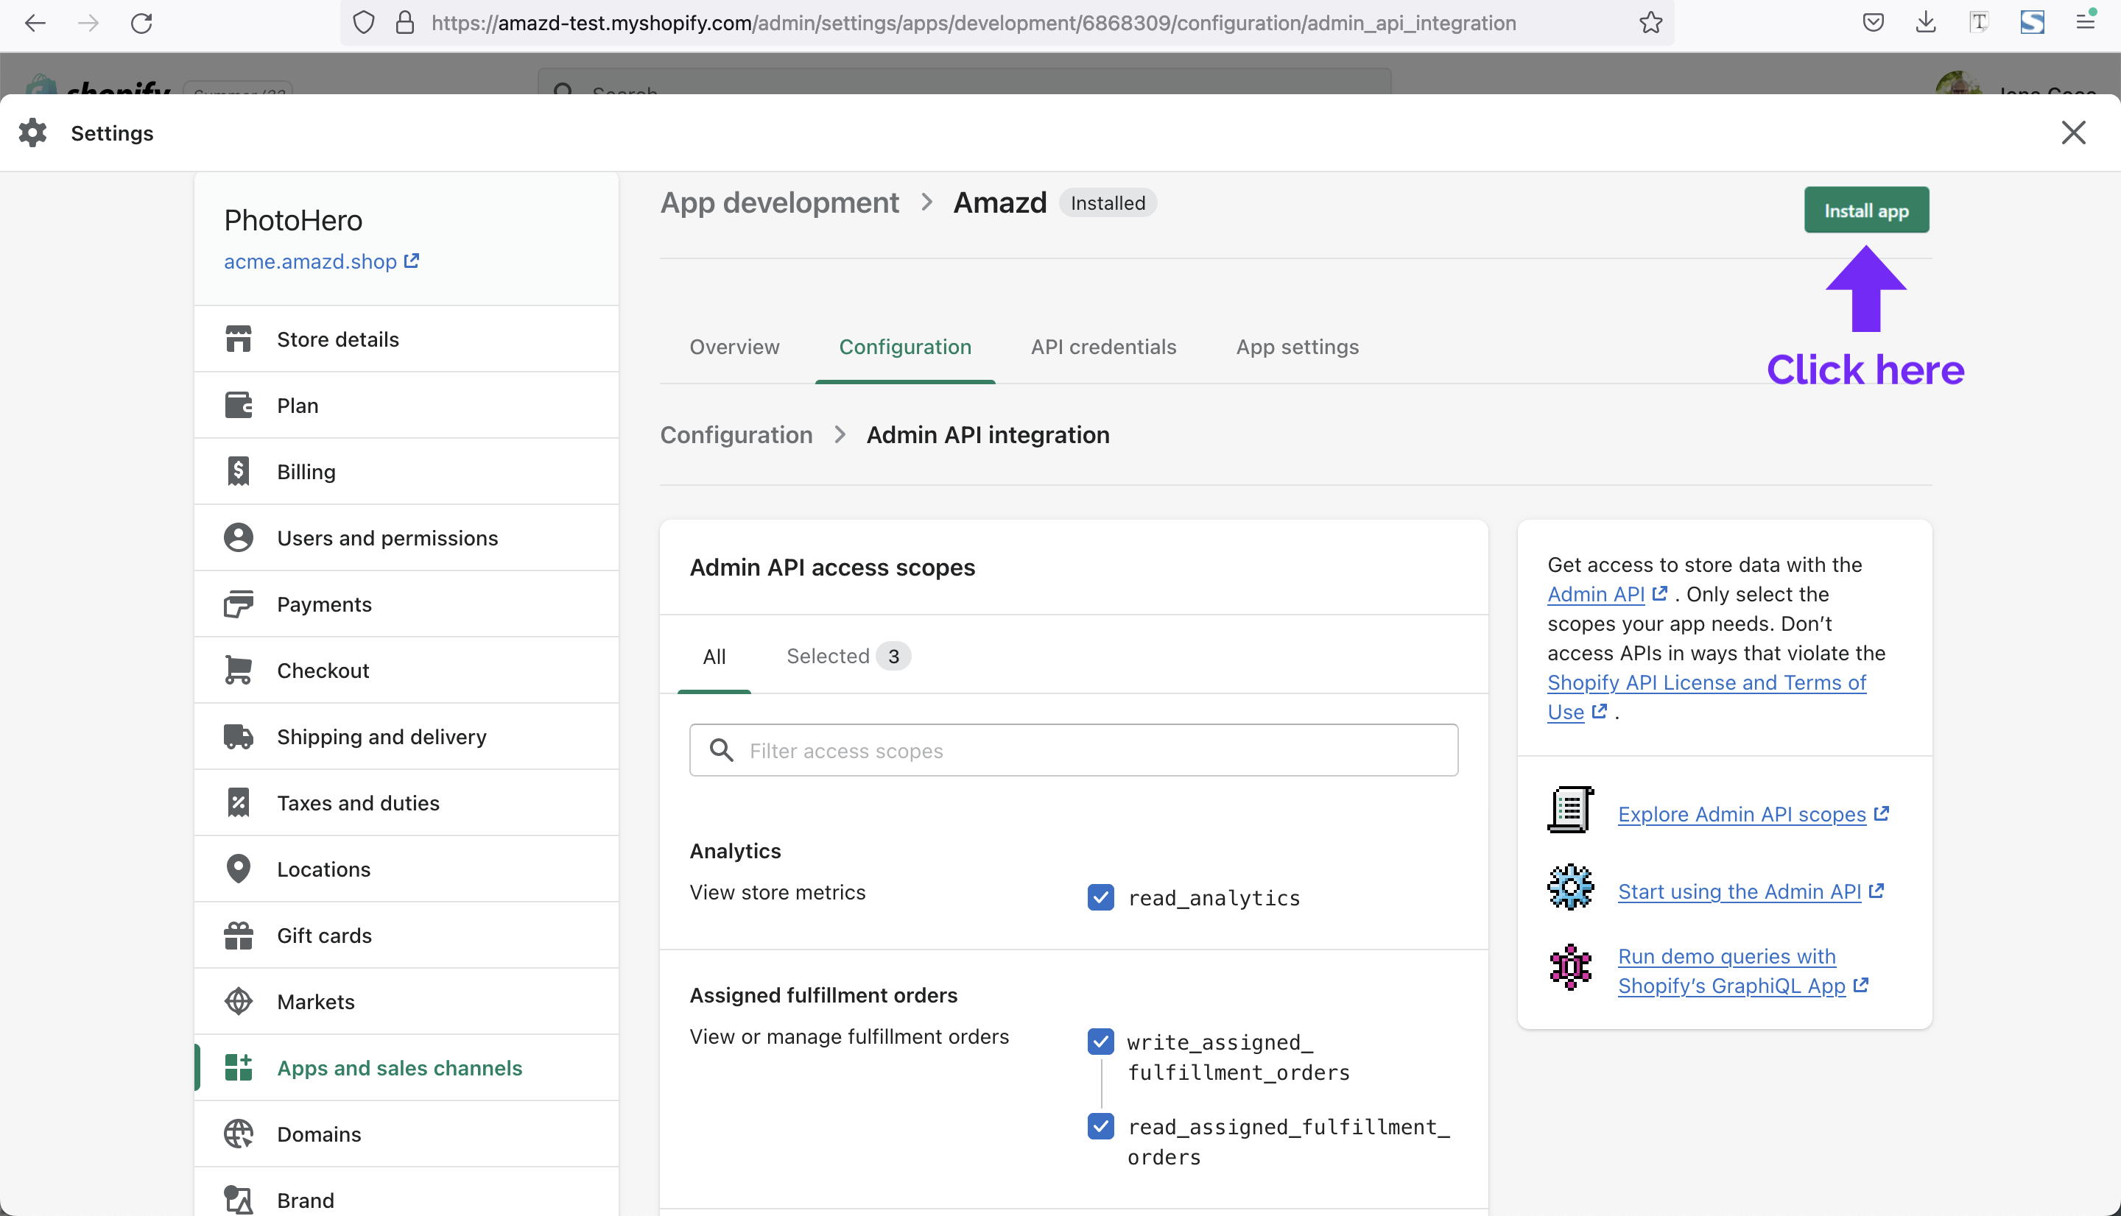Click magnifier icon in filter scopes field
Viewport: 2121px width, 1216px height.
coord(721,750)
